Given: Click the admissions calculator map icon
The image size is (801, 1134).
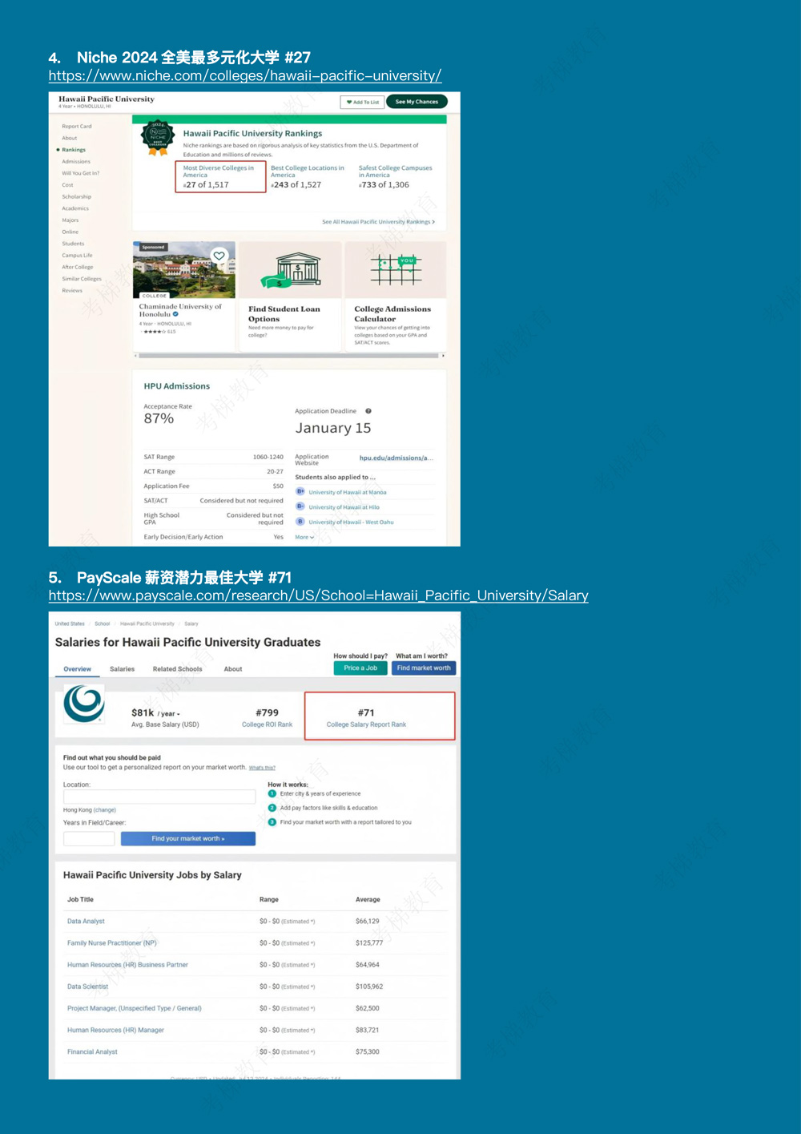Looking at the screenshot, I should tap(395, 269).
